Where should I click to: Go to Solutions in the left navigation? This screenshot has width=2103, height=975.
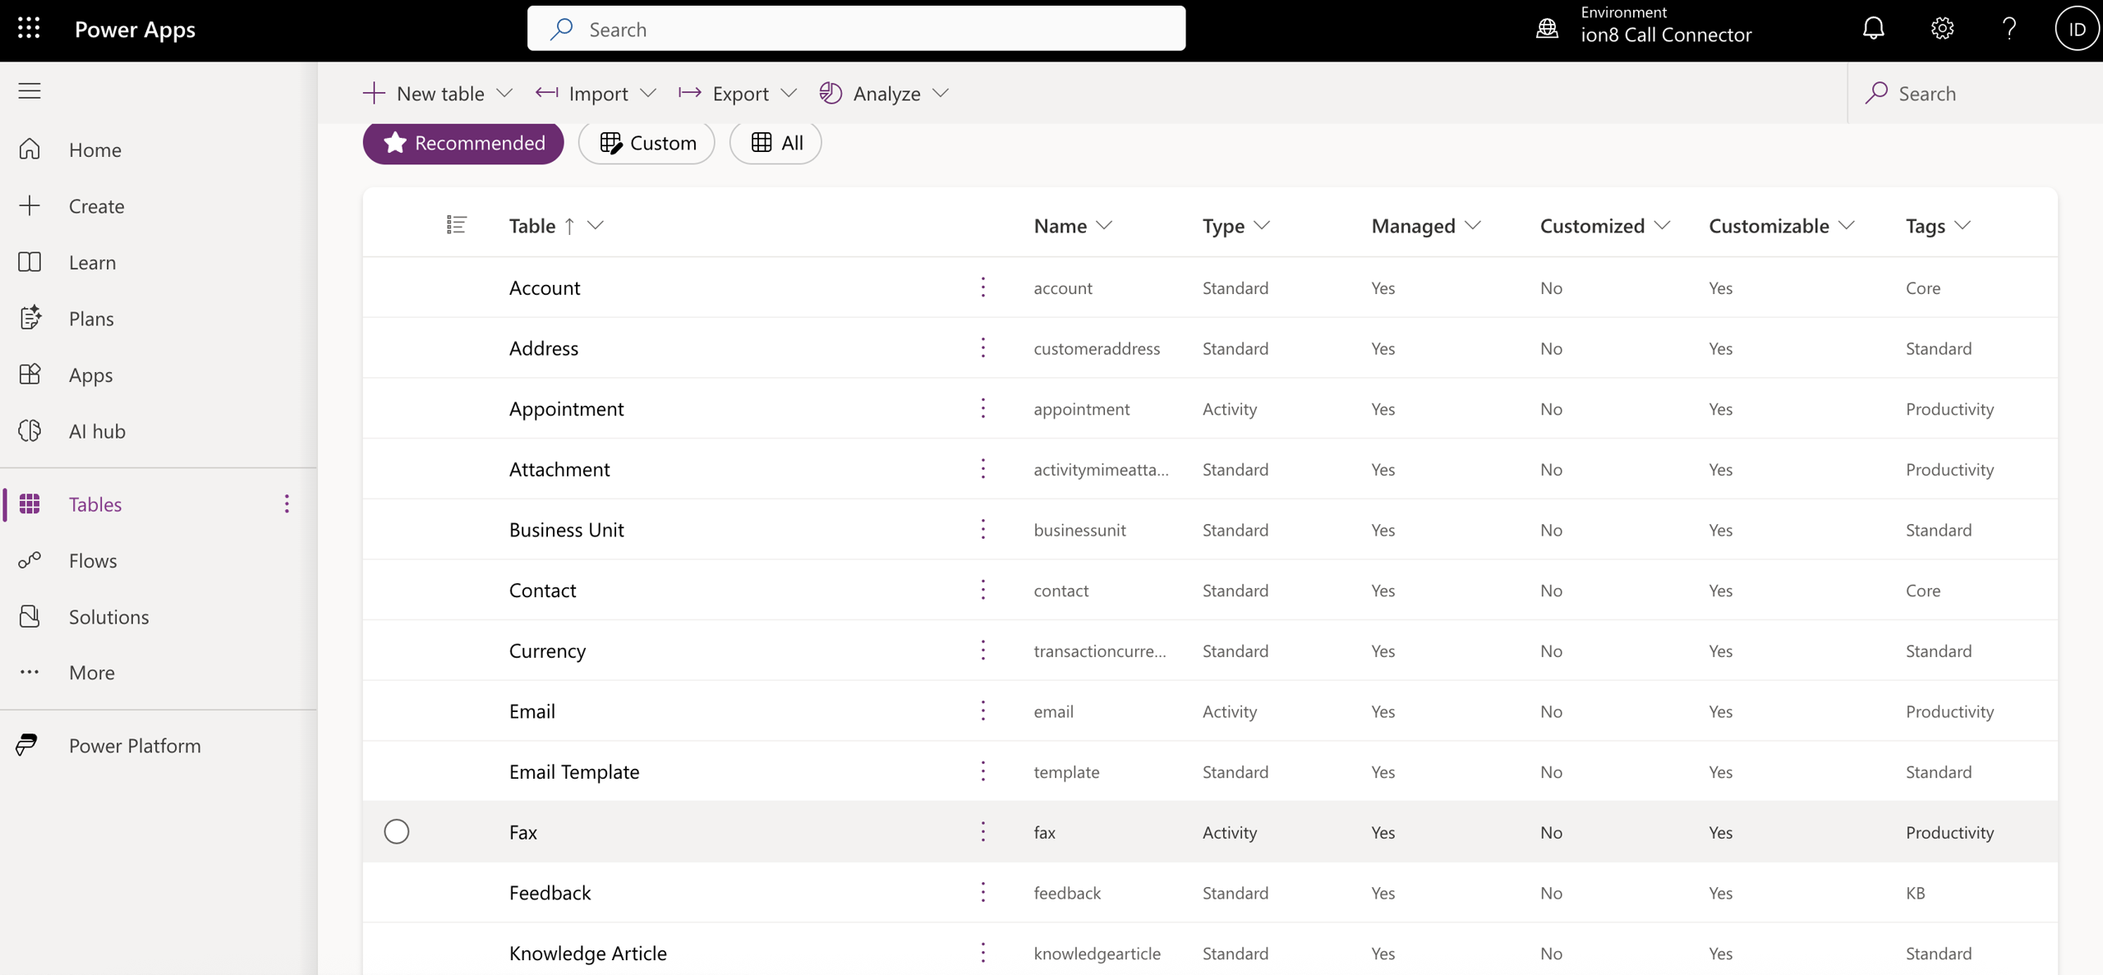pos(108,616)
